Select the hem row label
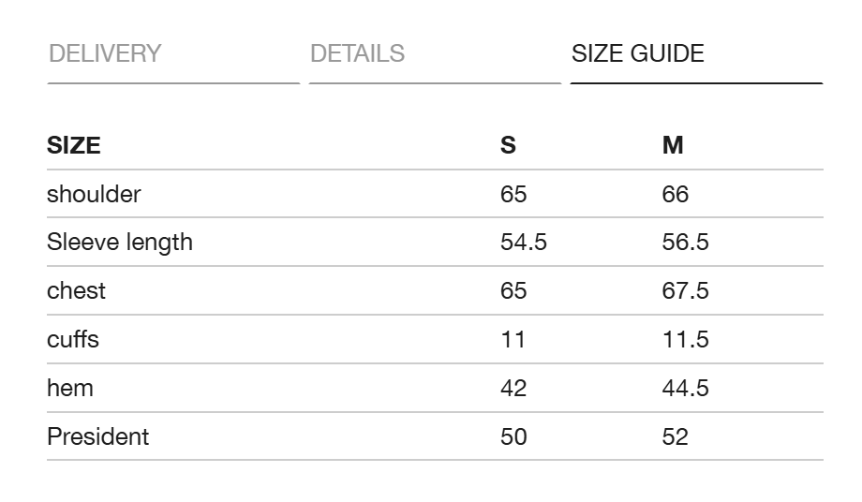 tap(70, 388)
